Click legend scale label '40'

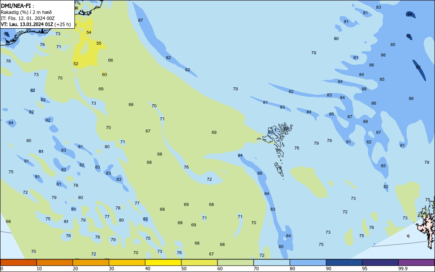click(x=147, y=269)
